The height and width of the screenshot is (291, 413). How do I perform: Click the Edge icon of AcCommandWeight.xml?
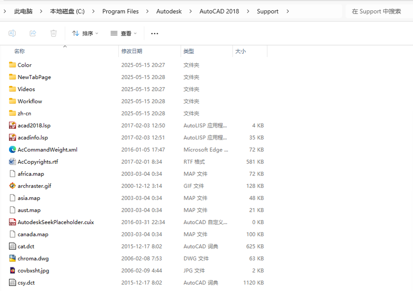tap(12, 149)
